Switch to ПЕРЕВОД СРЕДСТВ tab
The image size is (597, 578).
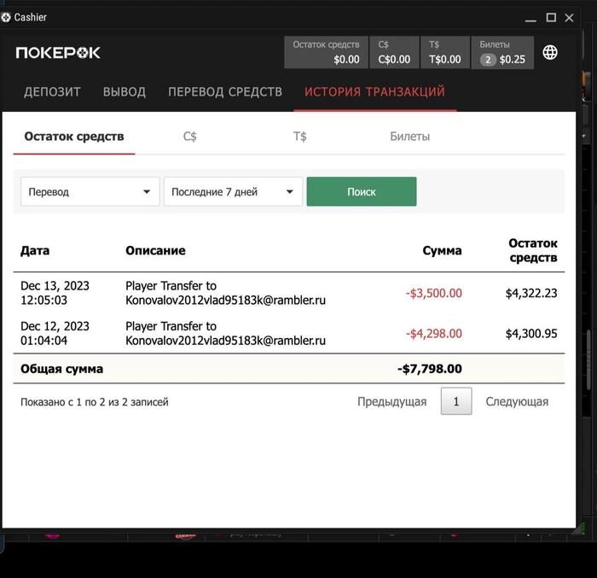225,92
